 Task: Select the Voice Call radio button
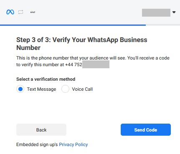pyautogui.click(x=65, y=89)
